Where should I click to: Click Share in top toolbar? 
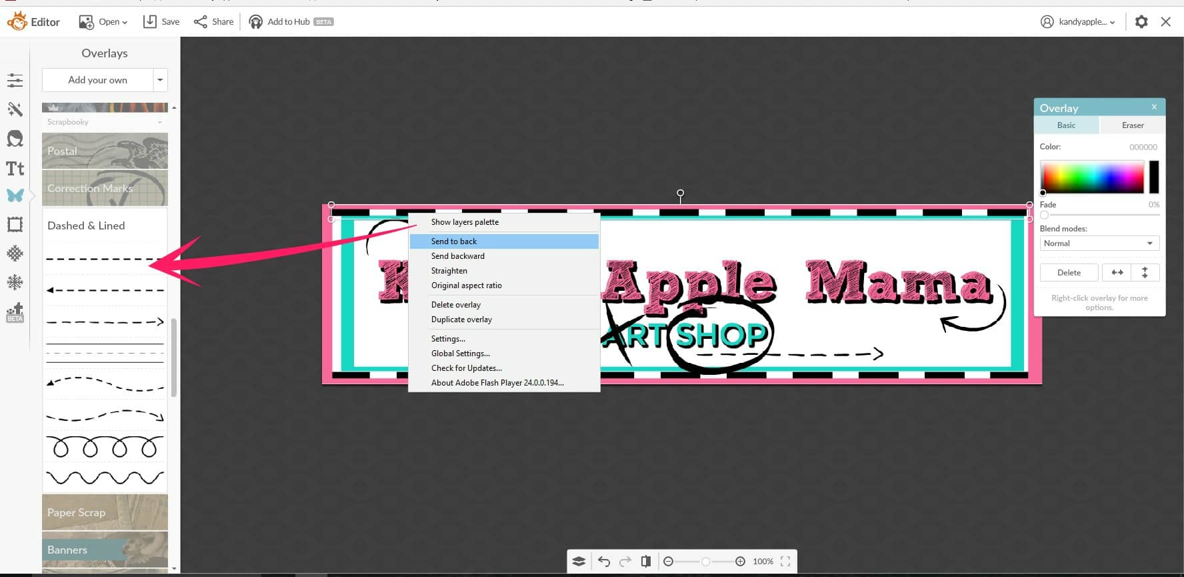pos(214,21)
